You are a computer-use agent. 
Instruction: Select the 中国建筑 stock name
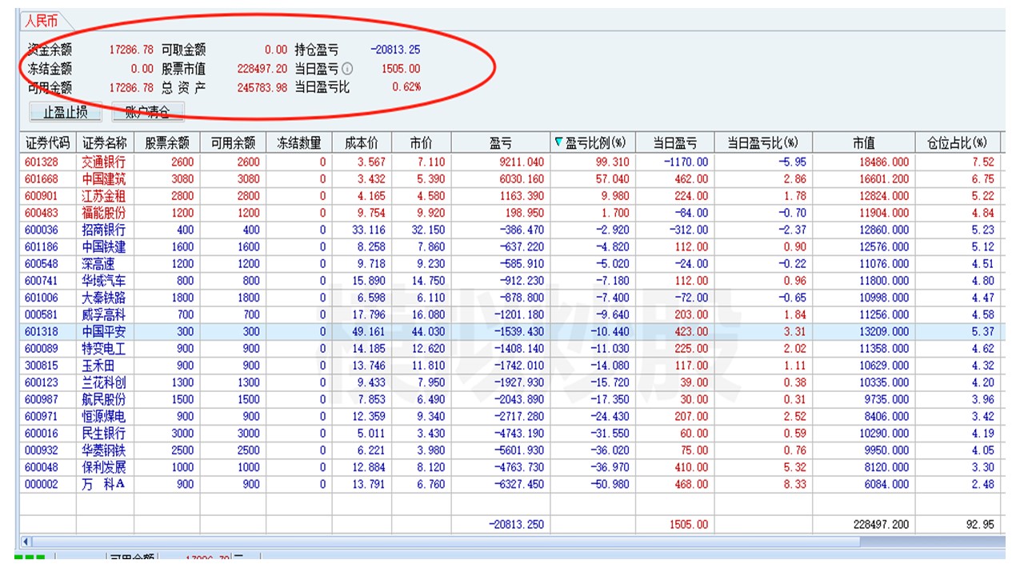coord(104,179)
